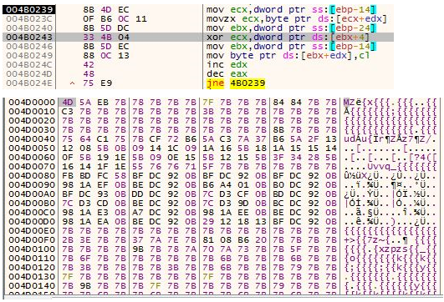This screenshot has width=444, height=302.
Task: Click the jne 4B0239 instruction
Action: (x=236, y=83)
